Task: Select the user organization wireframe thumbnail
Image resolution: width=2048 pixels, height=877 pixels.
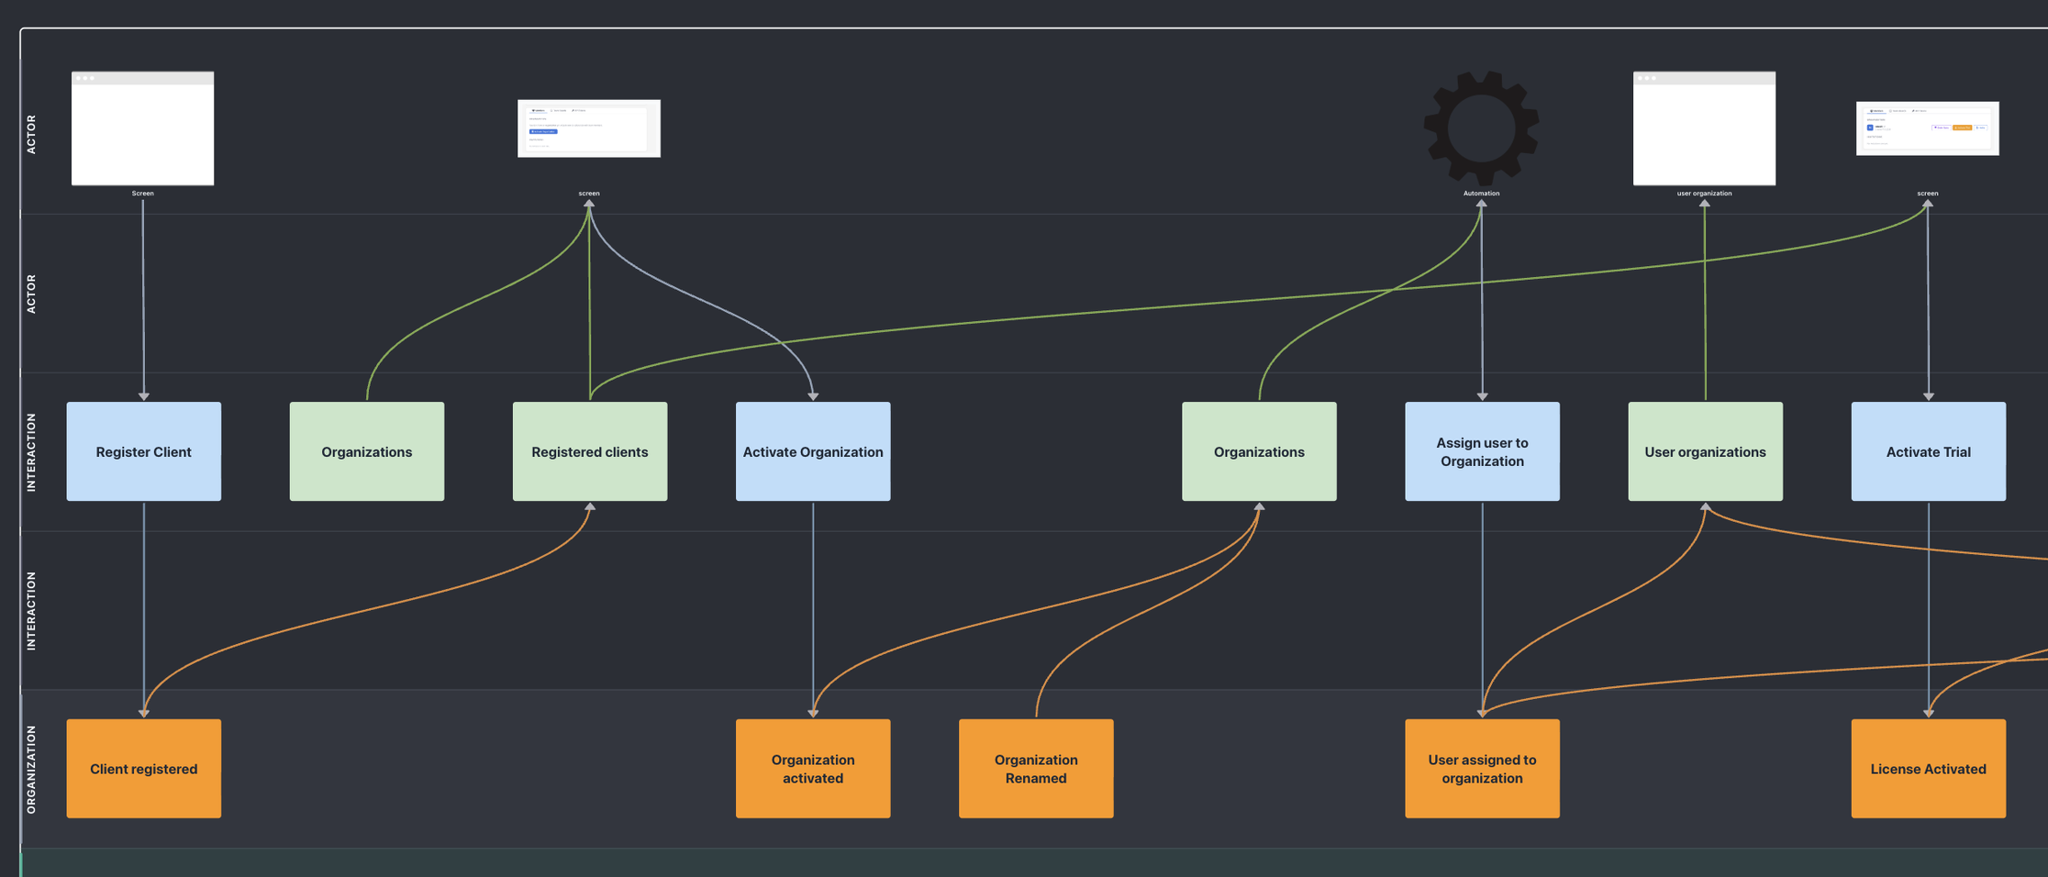Action: pos(1704,128)
